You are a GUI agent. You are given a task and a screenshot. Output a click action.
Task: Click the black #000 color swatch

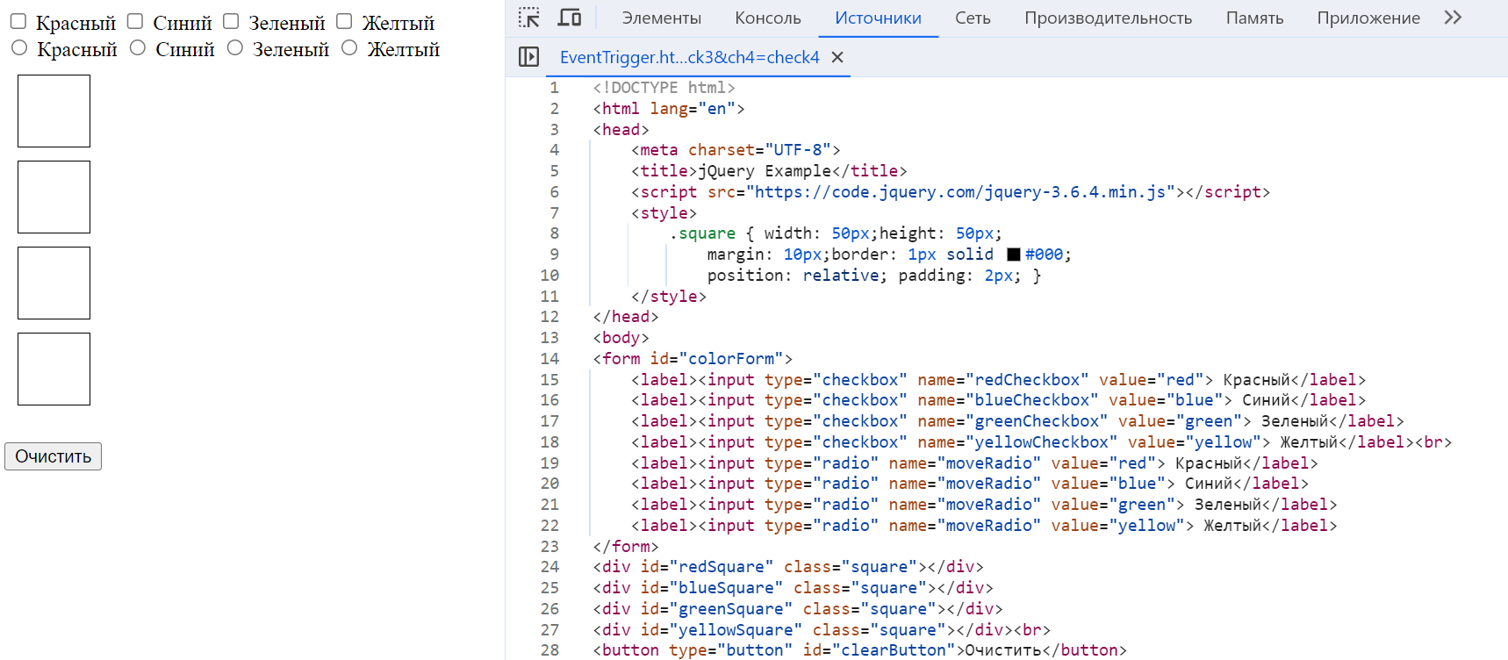pos(1013,255)
